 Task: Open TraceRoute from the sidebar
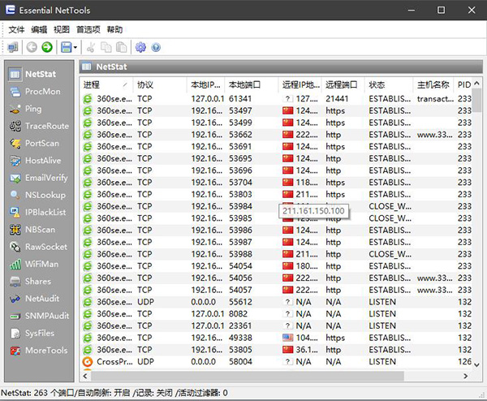coord(45,126)
